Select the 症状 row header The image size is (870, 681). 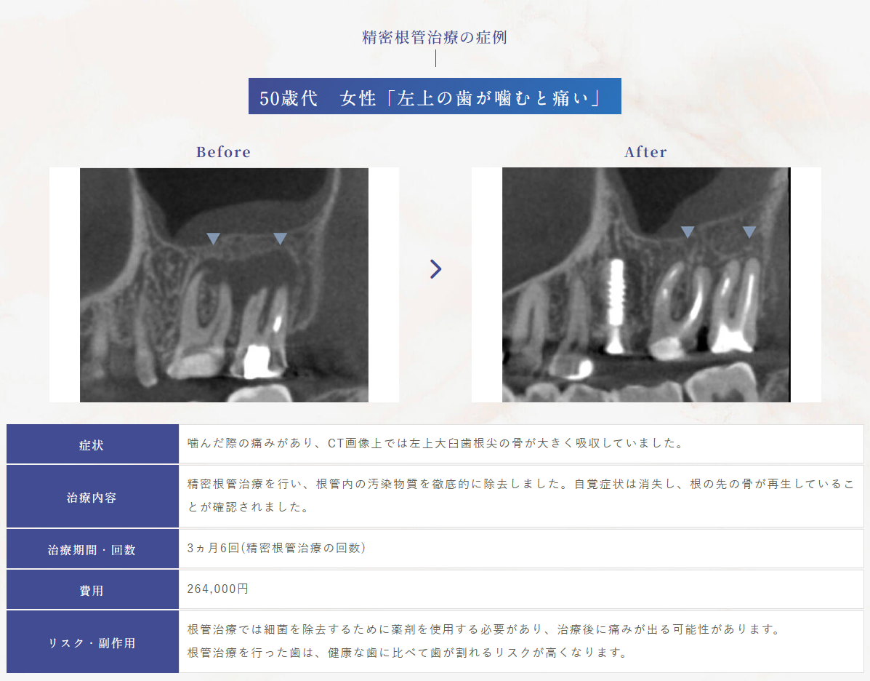click(x=92, y=445)
